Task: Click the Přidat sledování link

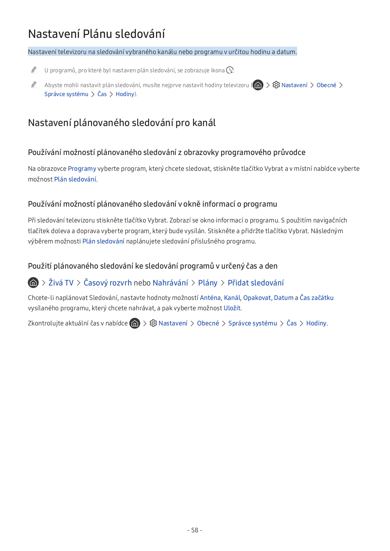Action: pyautogui.click(x=256, y=283)
